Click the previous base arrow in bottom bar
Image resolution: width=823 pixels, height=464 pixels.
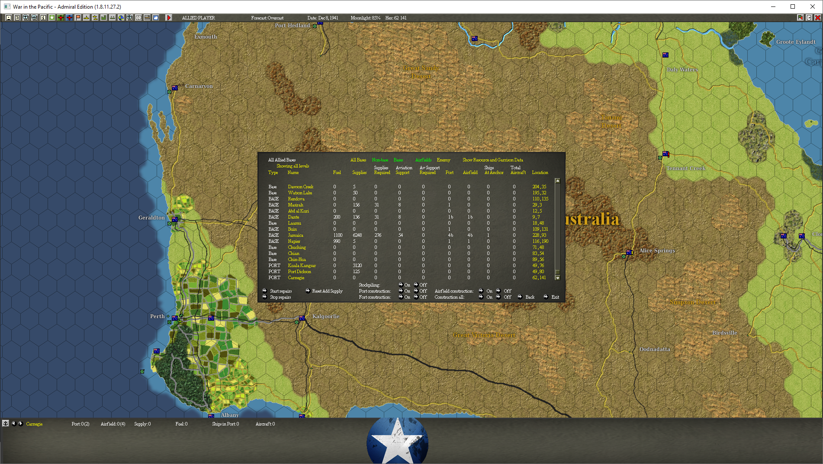13,423
